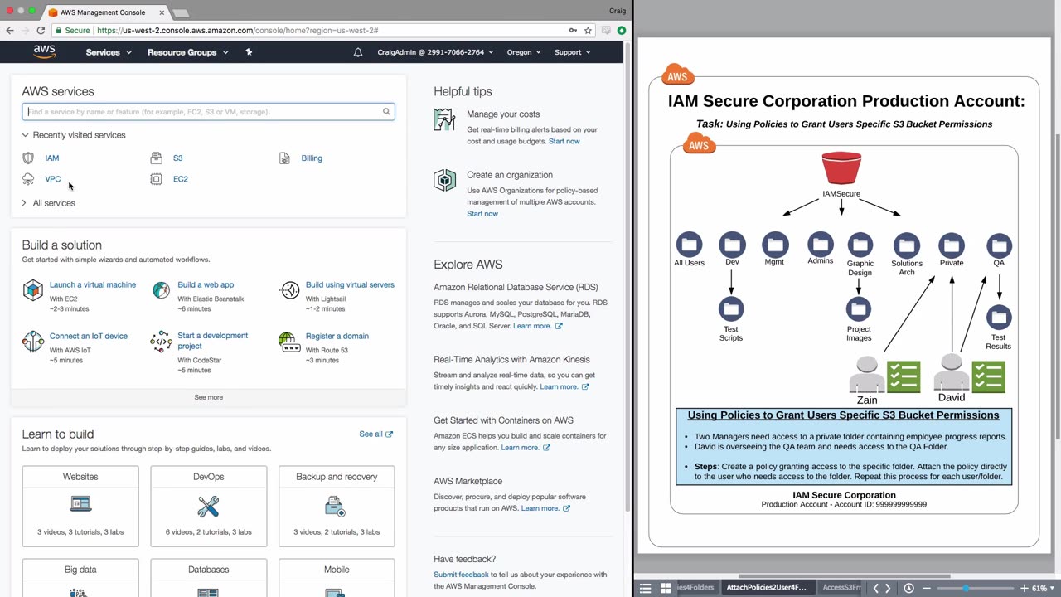Click the VPC cloud icon

click(28, 179)
